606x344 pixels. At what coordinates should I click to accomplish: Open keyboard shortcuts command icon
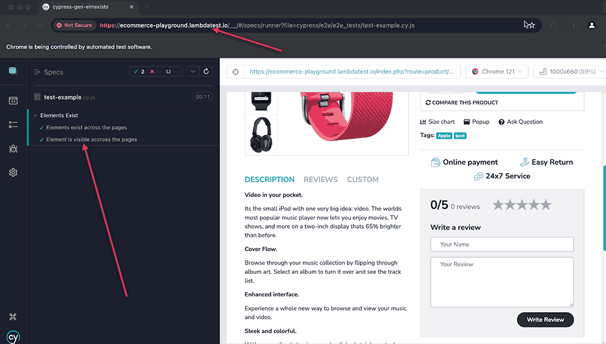click(13, 317)
